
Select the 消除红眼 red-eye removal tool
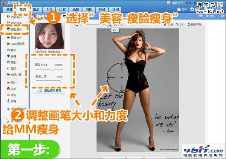coord(14,75)
